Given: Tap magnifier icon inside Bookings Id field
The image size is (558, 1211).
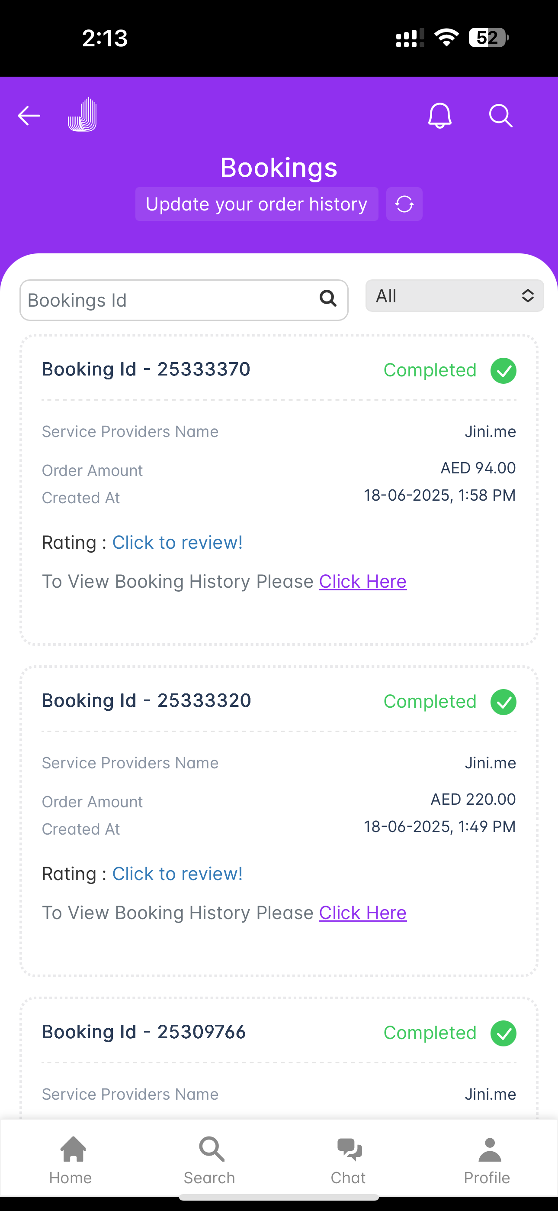Looking at the screenshot, I should (x=328, y=298).
